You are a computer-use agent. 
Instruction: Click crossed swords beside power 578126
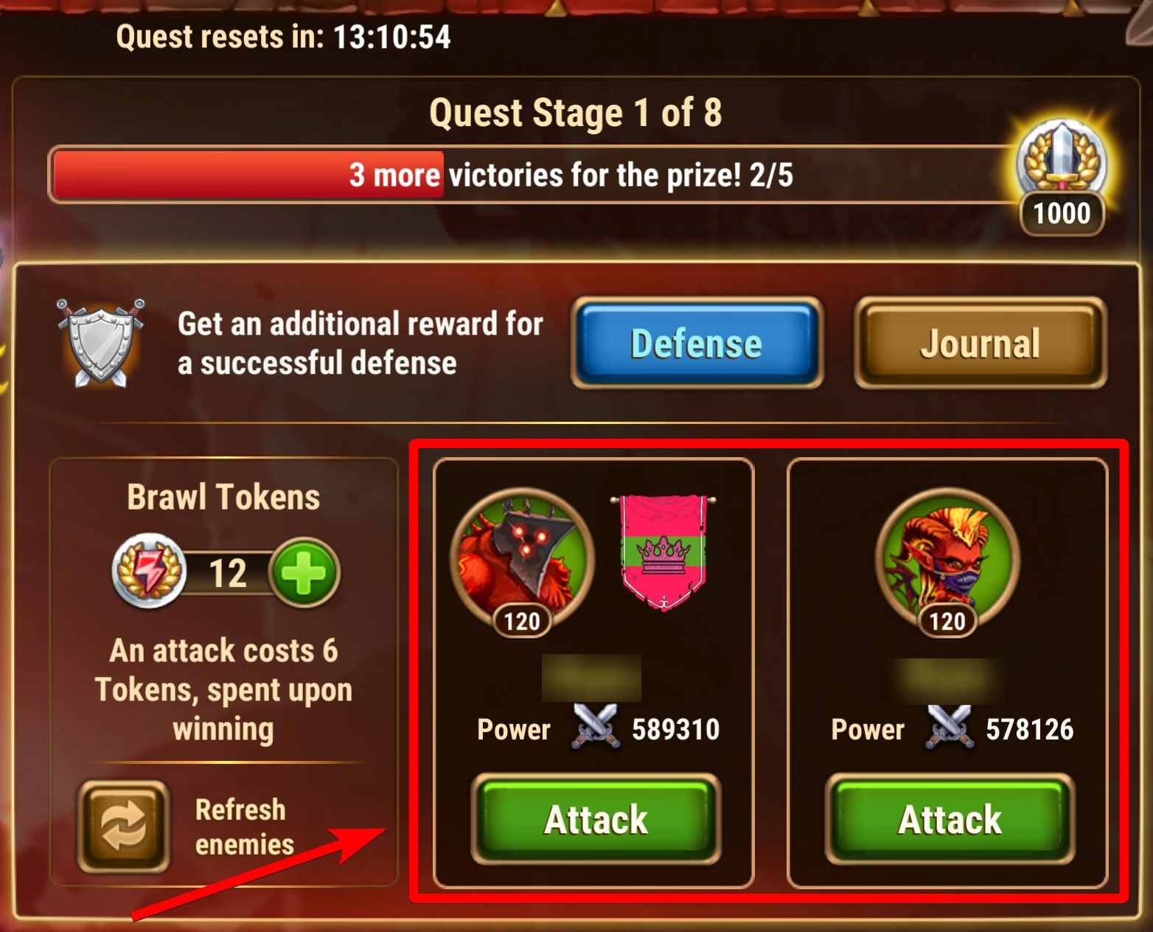(x=950, y=728)
